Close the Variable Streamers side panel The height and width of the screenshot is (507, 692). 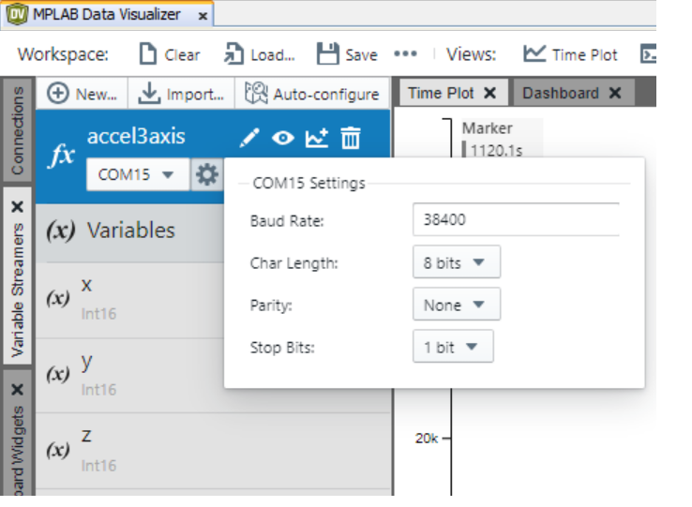click(17, 206)
